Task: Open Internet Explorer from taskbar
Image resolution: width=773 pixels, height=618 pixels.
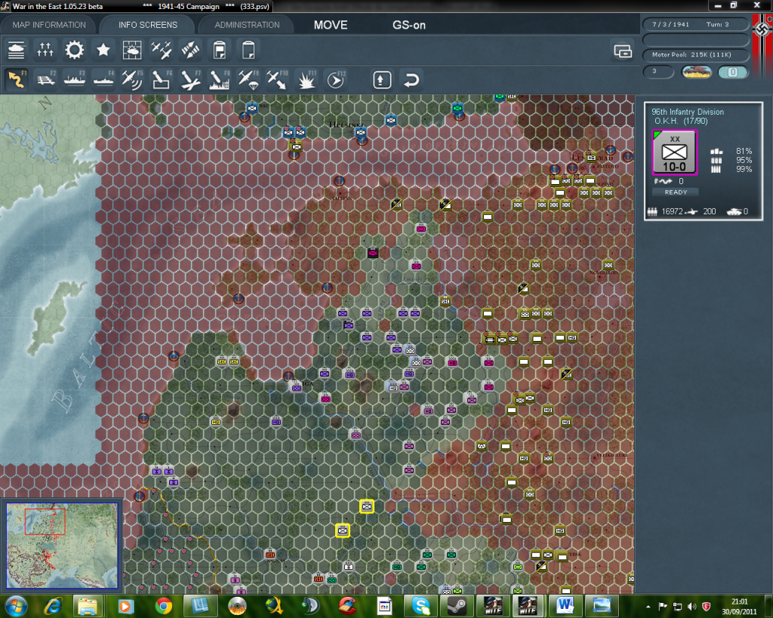Action: (53, 606)
